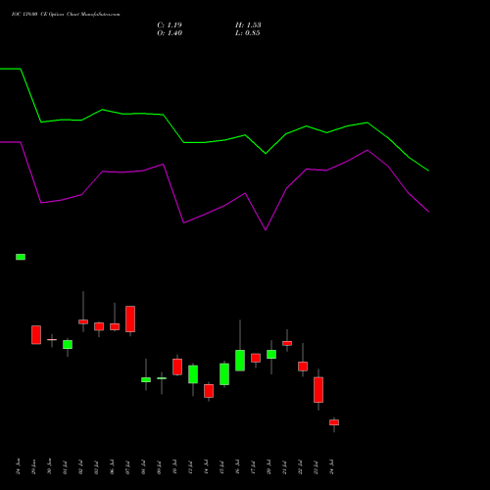Image resolution: width=490 pixels, height=490 pixels.
Task: Click the last red candle for 24 Jul
Action: pyautogui.click(x=334, y=422)
